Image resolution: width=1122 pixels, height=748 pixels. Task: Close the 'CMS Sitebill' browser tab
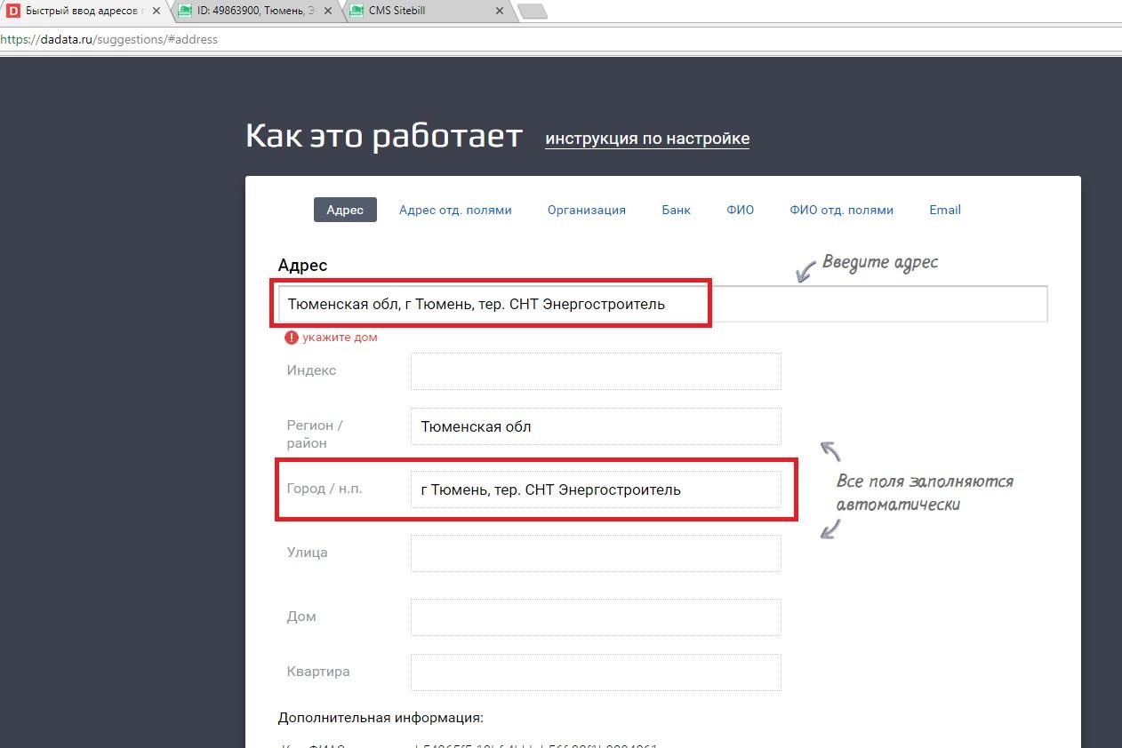(499, 12)
